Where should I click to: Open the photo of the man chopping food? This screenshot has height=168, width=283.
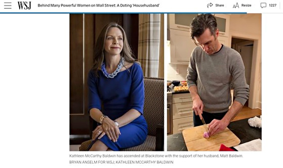point(214,82)
